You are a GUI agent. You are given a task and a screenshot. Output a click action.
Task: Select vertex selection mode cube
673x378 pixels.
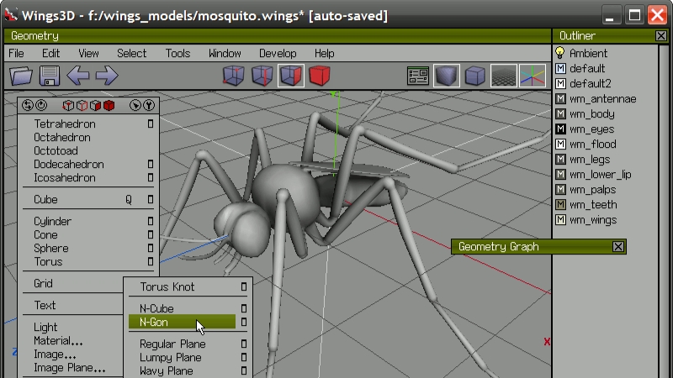(233, 76)
